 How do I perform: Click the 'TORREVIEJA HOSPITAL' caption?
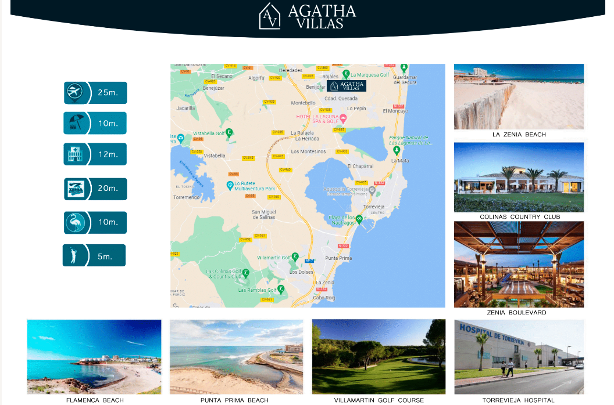click(x=518, y=400)
